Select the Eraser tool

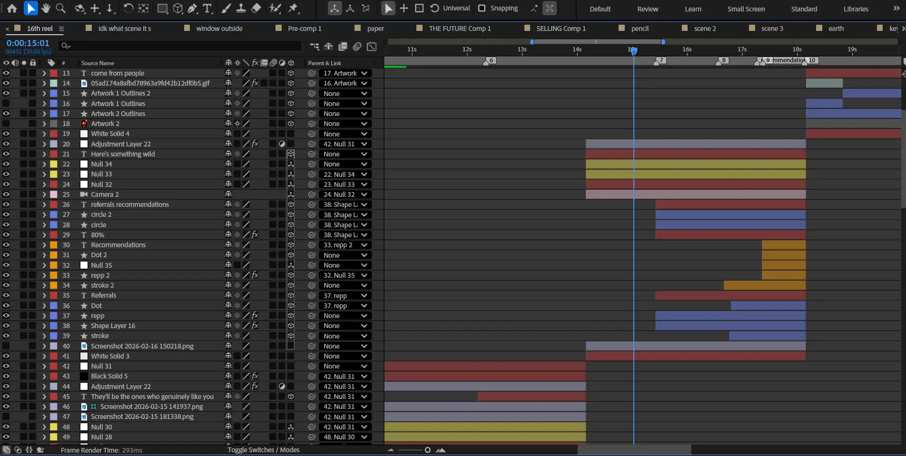click(256, 8)
